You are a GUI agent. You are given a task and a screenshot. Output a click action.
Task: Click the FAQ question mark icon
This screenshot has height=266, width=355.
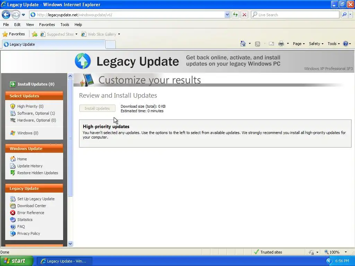(13, 227)
